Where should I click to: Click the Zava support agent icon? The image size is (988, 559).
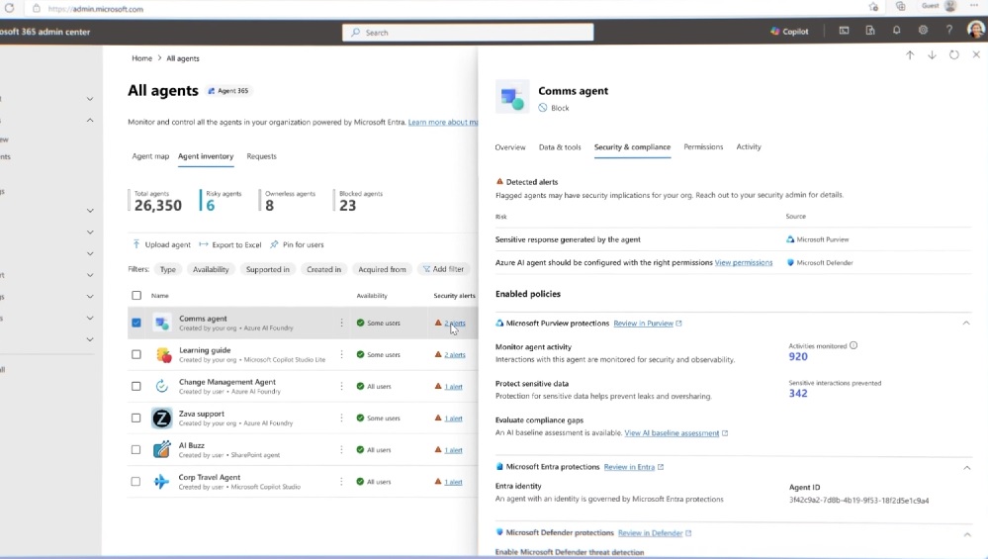[x=162, y=419]
